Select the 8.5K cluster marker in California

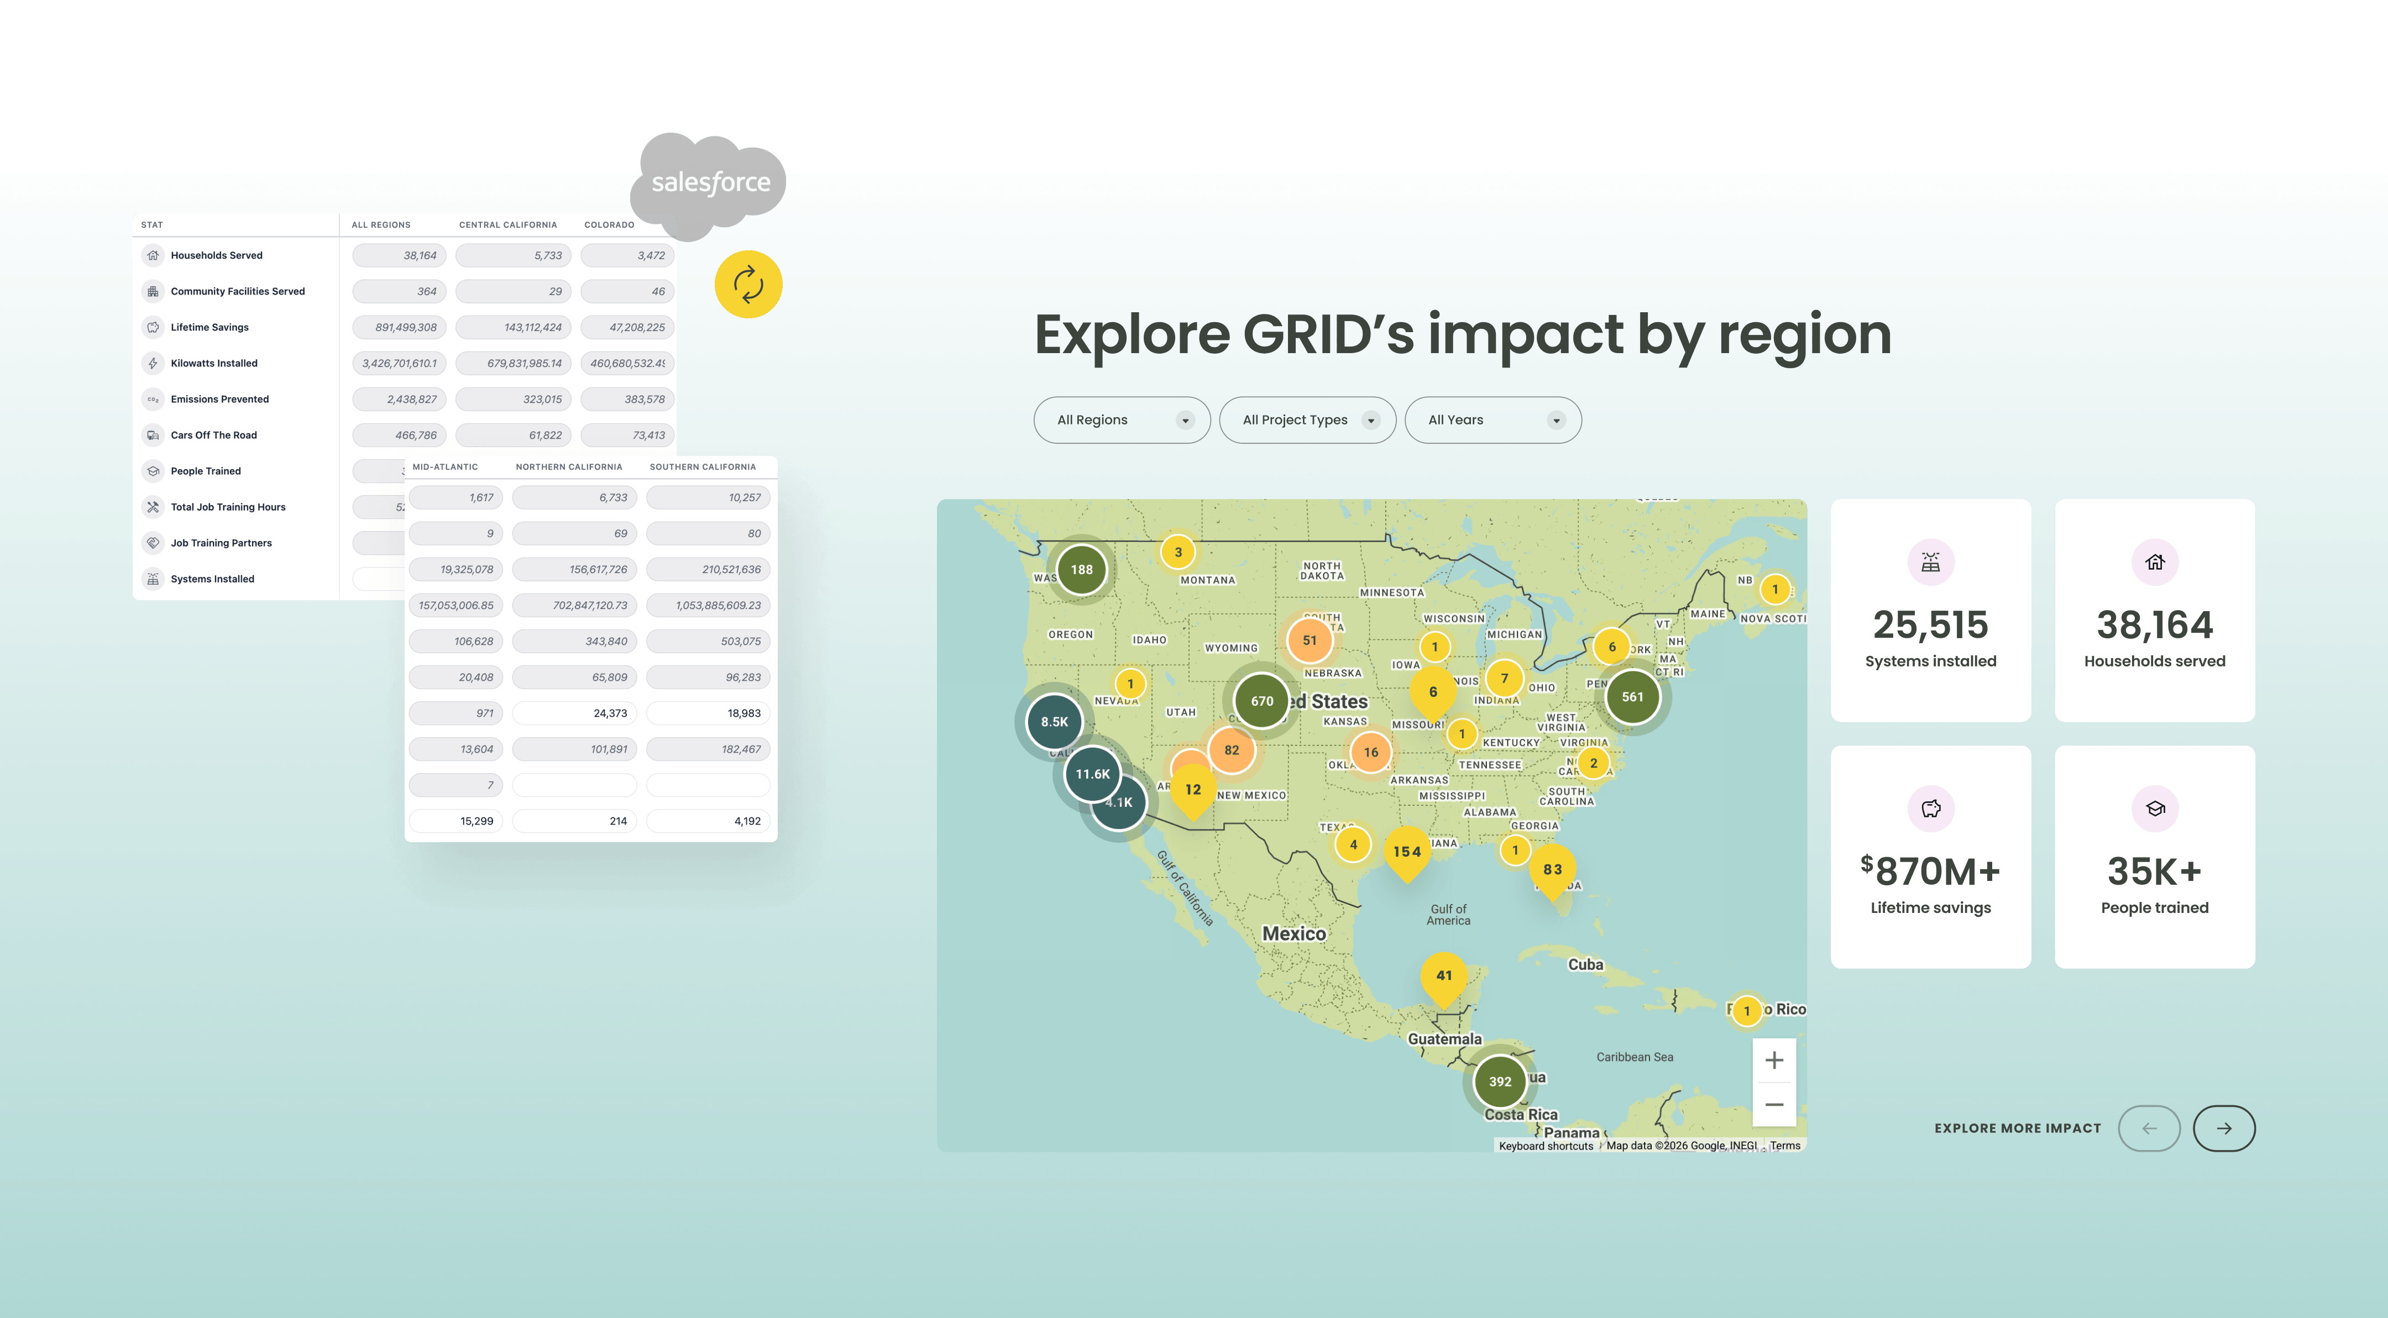(x=1054, y=722)
